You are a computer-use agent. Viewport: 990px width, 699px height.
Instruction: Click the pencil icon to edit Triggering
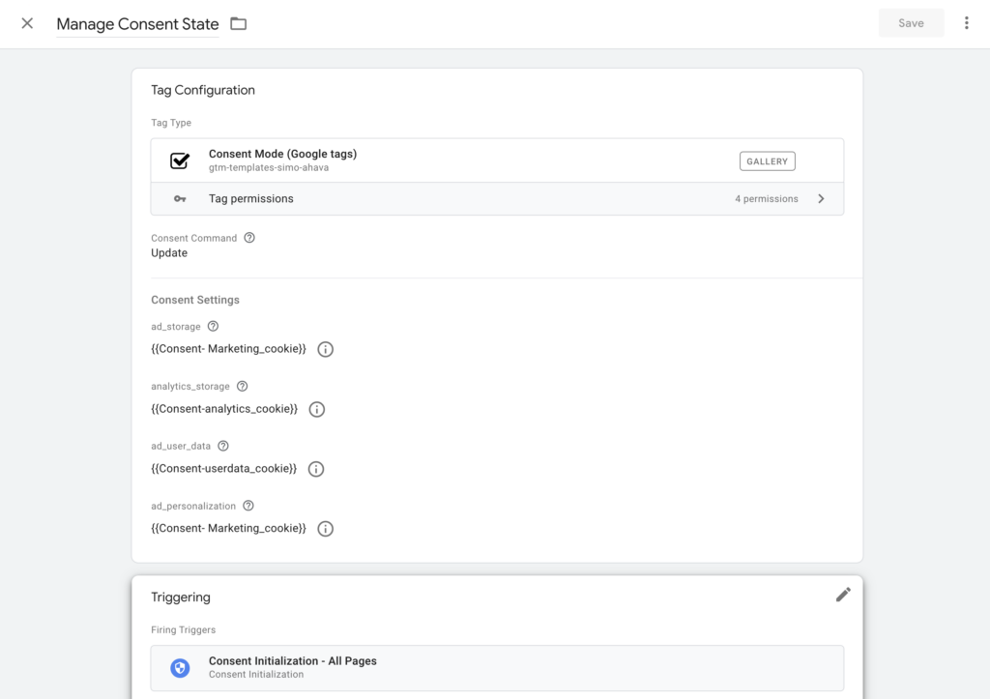click(x=843, y=595)
